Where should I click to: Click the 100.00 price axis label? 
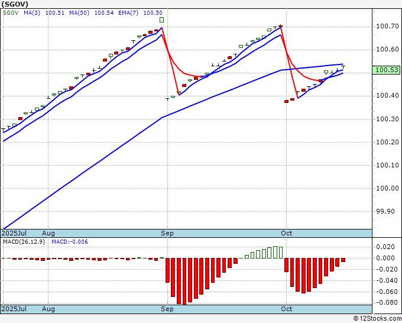pos(387,188)
